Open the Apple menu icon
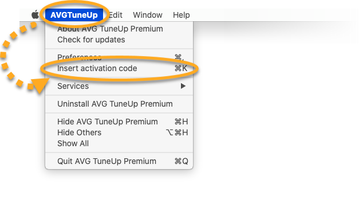359x219 pixels. tap(35, 15)
